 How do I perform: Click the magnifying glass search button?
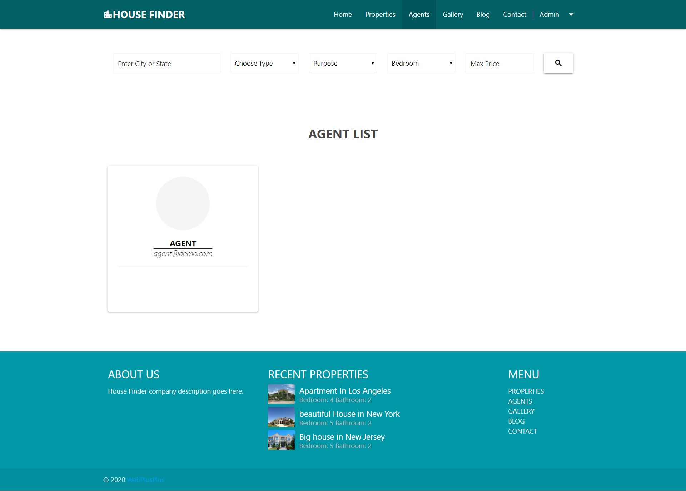[558, 63]
